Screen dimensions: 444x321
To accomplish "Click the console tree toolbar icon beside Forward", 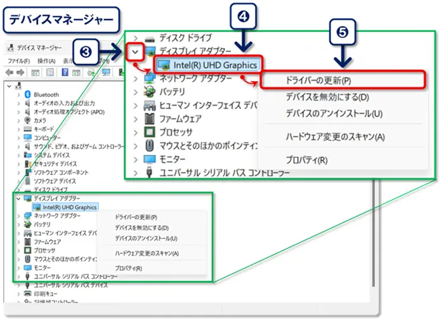I will point(35,72).
